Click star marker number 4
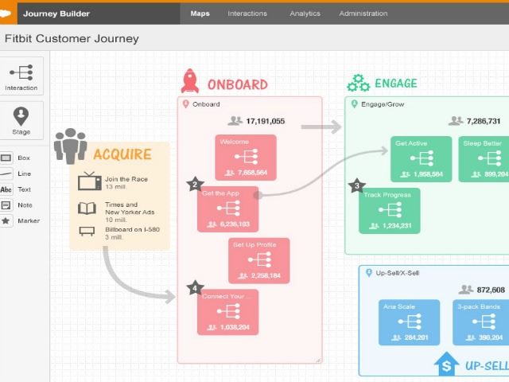 pos(195,288)
